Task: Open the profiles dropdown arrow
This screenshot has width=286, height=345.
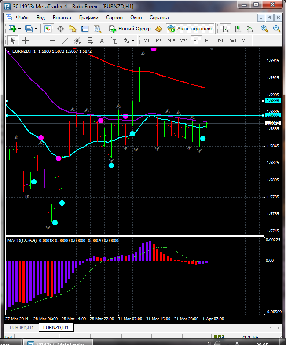Action: pos(36,29)
